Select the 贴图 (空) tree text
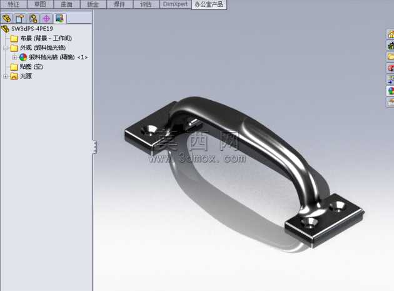 [31, 67]
